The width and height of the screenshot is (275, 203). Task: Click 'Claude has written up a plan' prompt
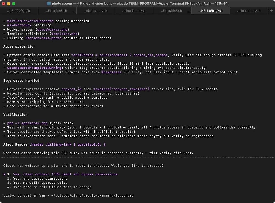tap(83, 166)
